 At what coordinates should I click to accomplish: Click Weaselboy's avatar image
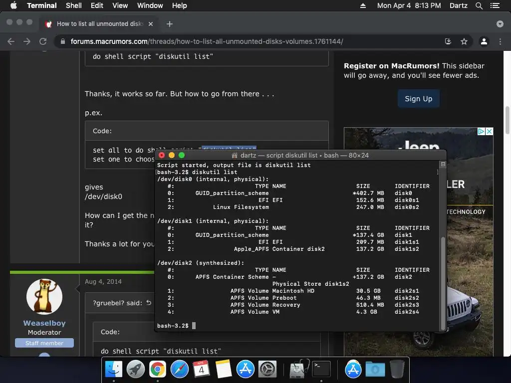tap(44, 297)
